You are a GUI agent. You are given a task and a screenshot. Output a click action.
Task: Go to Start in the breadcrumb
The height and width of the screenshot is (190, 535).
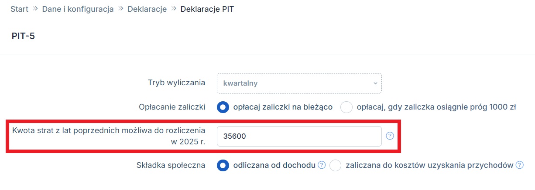(x=19, y=9)
